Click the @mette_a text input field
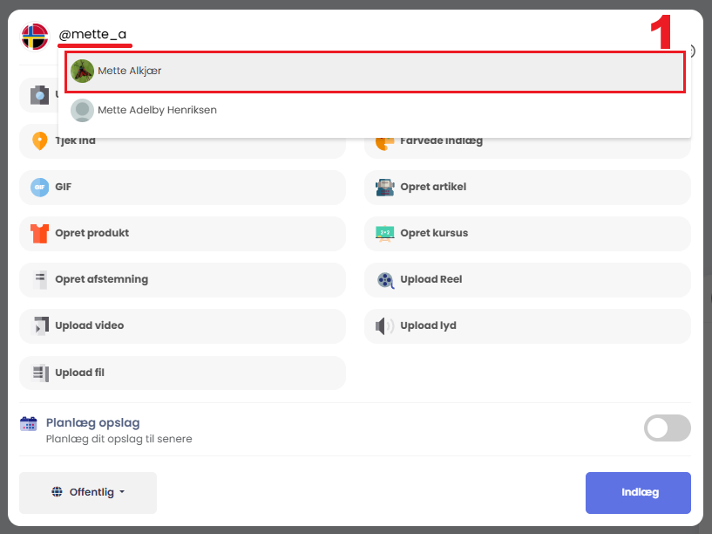The image size is (712, 534). click(349, 35)
